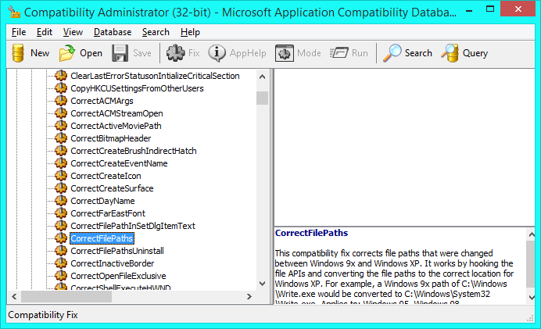
Task: Open the View menu
Action: pos(73,32)
